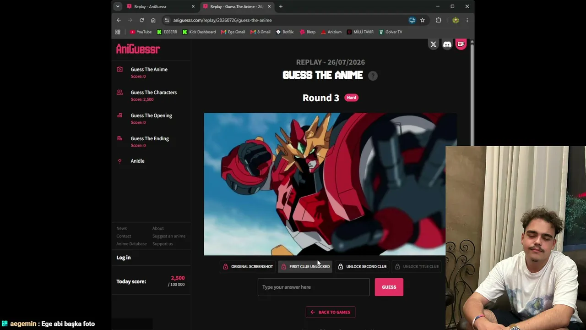Image resolution: width=586 pixels, height=330 pixels.
Task: Click the question mark icon beside Anidle
Action: pos(120,161)
